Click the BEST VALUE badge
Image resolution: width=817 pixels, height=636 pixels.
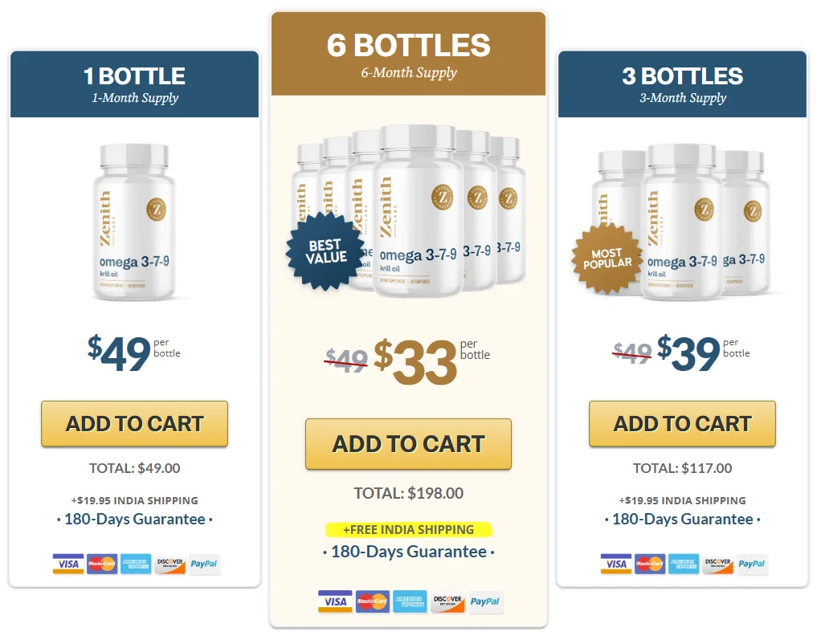(326, 252)
